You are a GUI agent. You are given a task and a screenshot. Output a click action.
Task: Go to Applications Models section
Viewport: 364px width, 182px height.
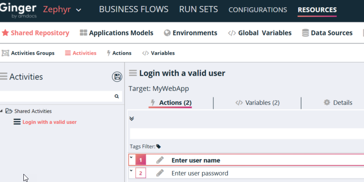coord(116,33)
